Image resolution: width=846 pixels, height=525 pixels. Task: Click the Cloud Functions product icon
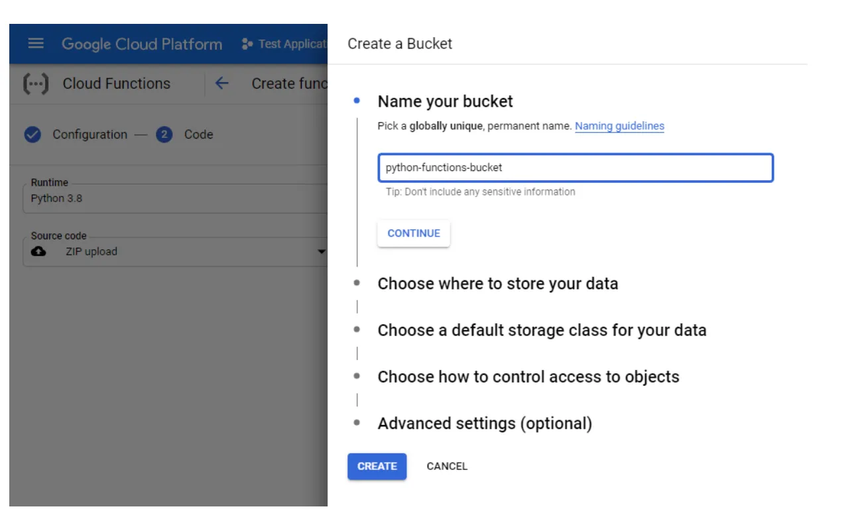pos(36,84)
